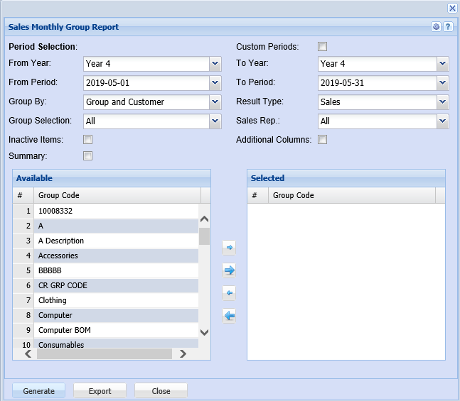Toggle the Additional Columns checkbox
Viewport: 460px width, 401px height.
click(323, 140)
